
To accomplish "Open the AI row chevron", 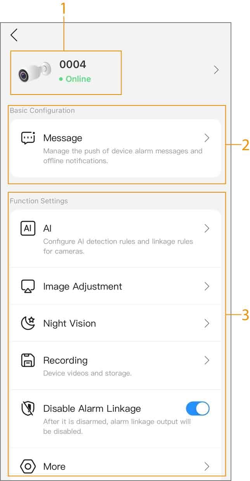I will click(207, 228).
